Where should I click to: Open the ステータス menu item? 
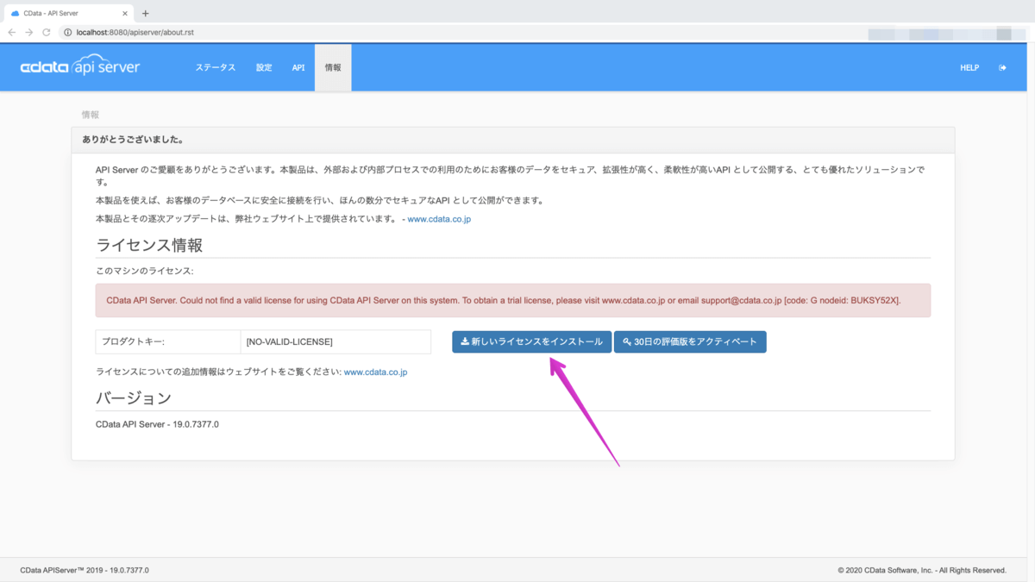point(215,67)
